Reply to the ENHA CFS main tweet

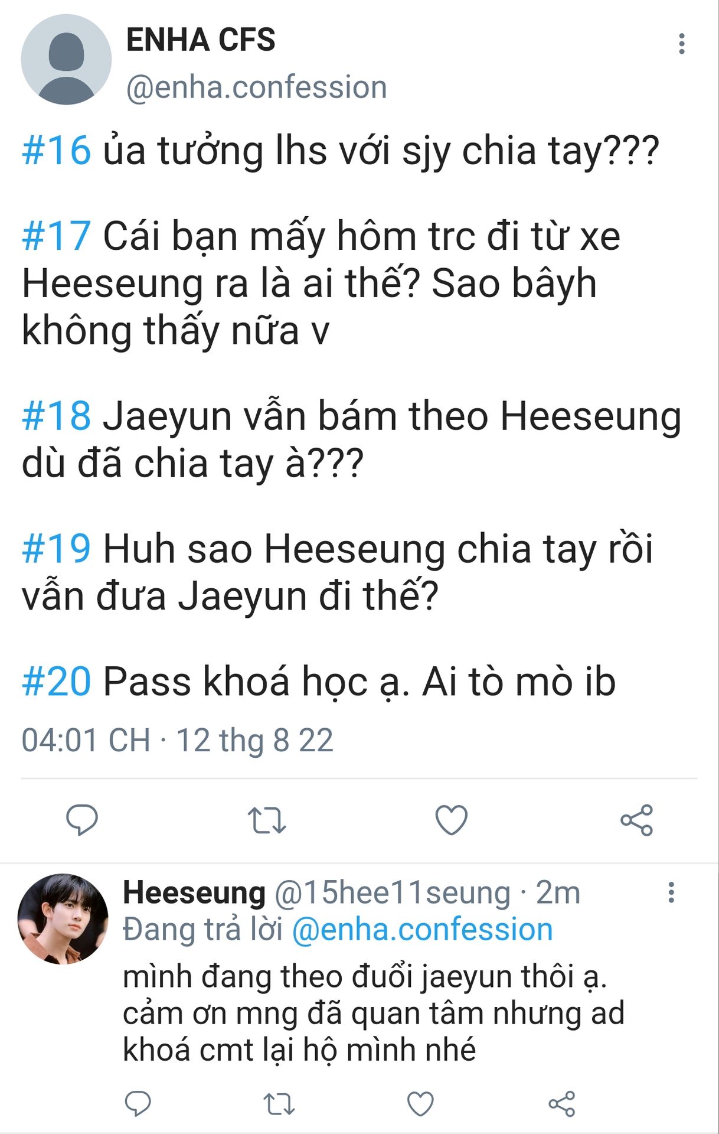81,820
